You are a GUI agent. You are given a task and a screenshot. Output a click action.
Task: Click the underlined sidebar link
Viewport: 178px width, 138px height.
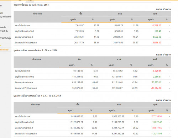[5, 38]
